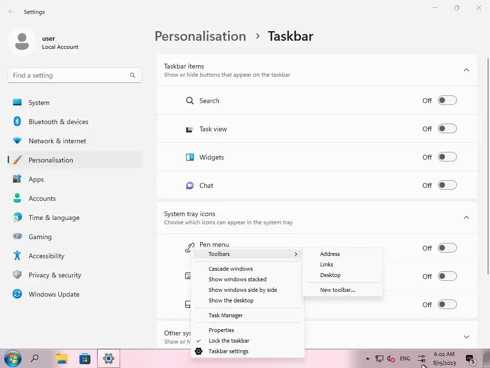The height and width of the screenshot is (368, 490).
Task: Toggle the third system tray icon switch
Action: tap(447, 304)
